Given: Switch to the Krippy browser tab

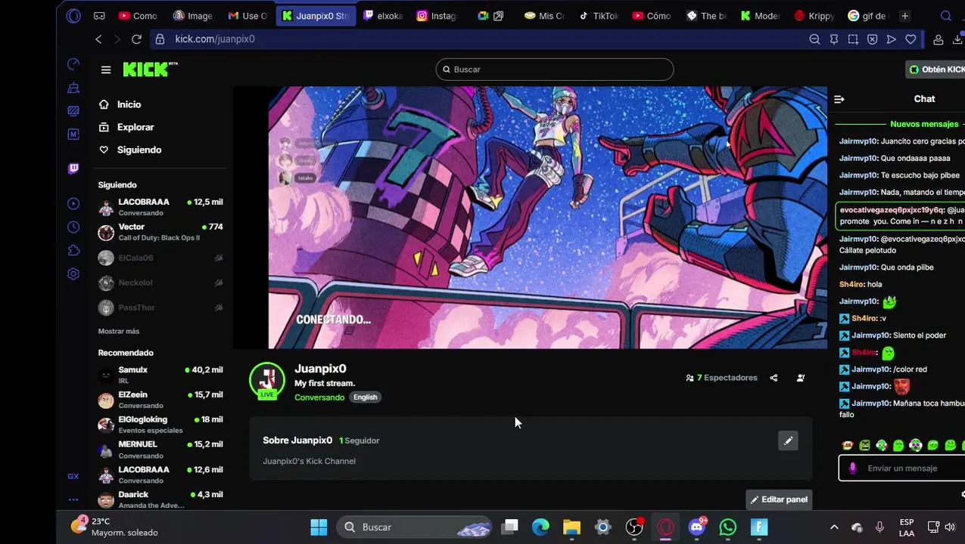Looking at the screenshot, I should [x=814, y=16].
